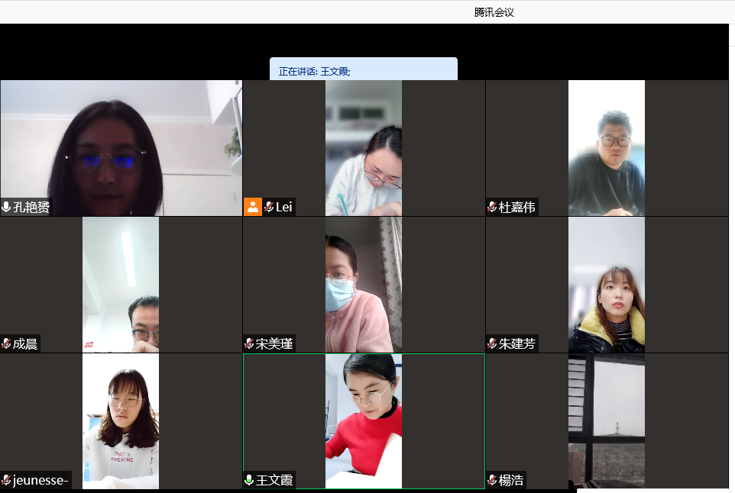Select the video tile of 朱建芳
735x493 pixels.
[607, 282]
